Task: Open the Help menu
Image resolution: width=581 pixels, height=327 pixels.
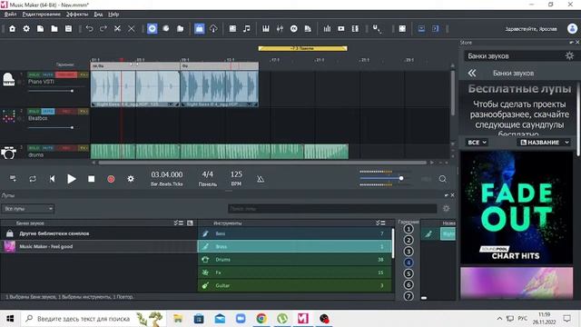Action: 113,15
